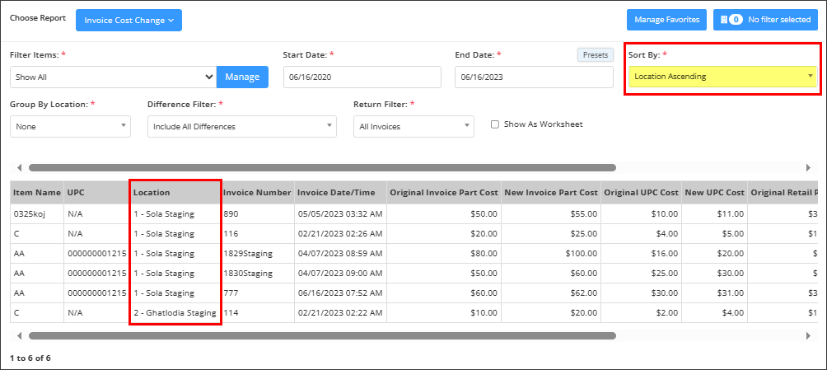The height and width of the screenshot is (370, 827).
Task: Click the New UPC Cost header
Action: [715, 193]
